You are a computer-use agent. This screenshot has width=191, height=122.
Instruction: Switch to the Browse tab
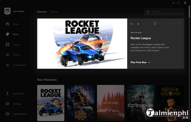tap(55, 12)
